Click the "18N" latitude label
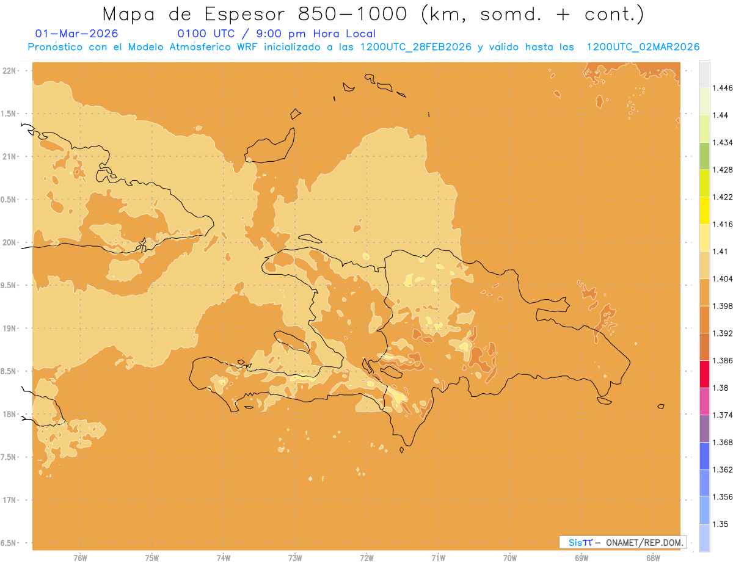Screen dimensions: 733x566 [10, 414]
